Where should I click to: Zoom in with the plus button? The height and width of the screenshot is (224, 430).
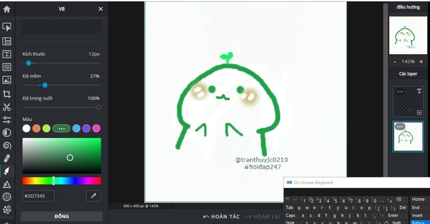point(421,62)
